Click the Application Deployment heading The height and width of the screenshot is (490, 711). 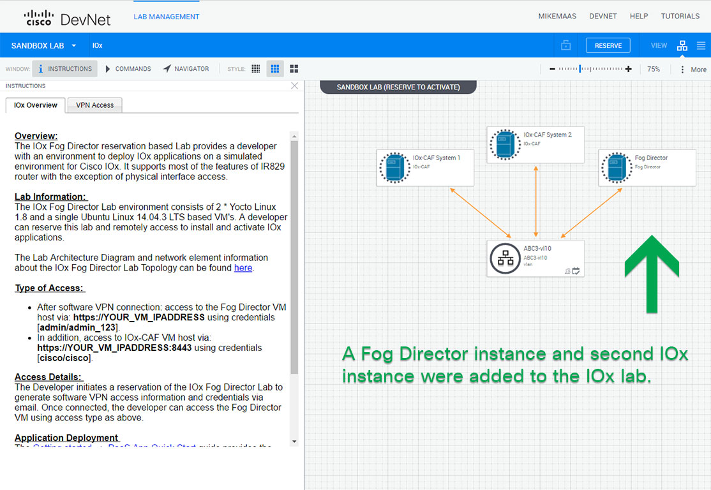click(66, 438)
